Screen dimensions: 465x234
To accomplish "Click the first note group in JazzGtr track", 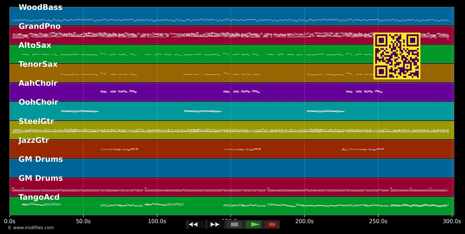I will point(120,149).
